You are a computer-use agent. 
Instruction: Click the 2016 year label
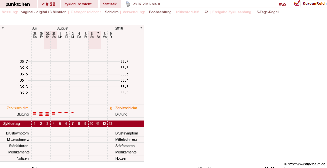click(x=119, y=28)
